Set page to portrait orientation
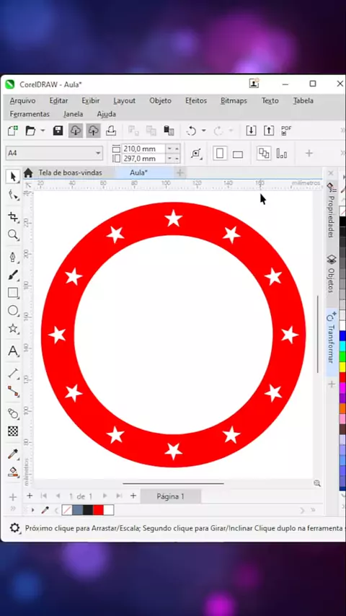 click(220, 153)
